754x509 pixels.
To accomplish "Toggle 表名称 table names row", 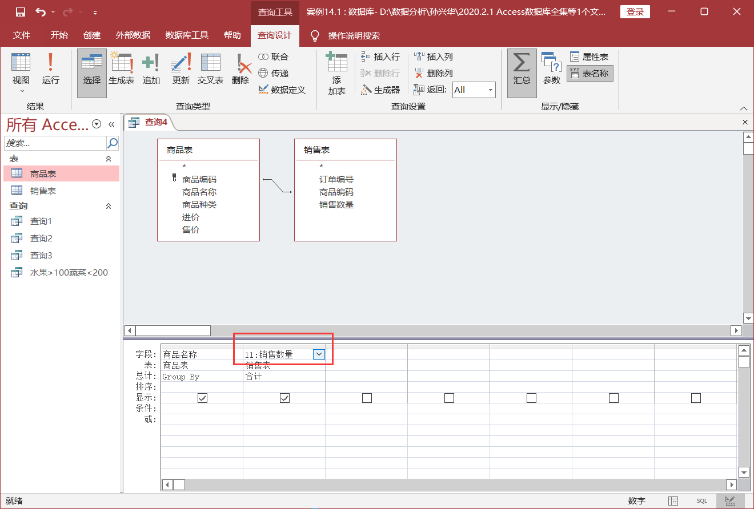I will pyautogui.click(x=589, y=73).
